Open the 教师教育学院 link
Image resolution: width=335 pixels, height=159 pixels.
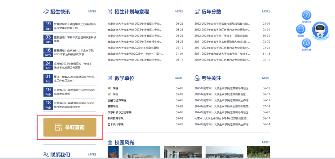tap(116, 118)
